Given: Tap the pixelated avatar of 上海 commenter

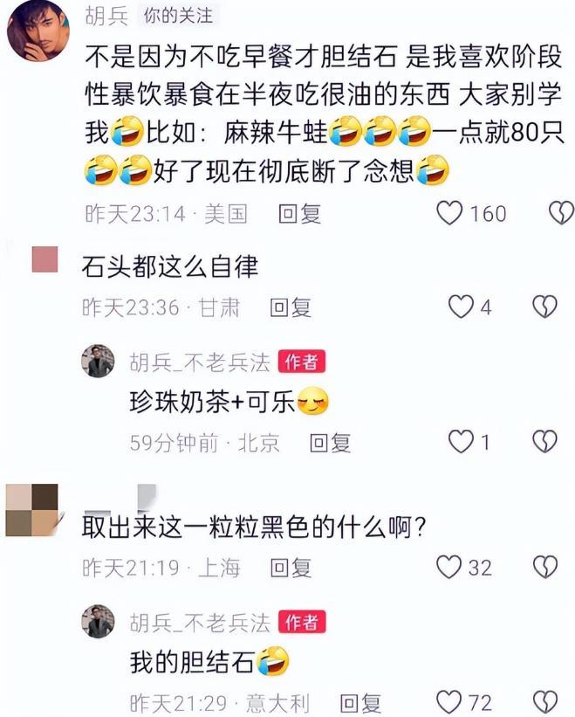Looking at the screenshot, I should 32,510.
